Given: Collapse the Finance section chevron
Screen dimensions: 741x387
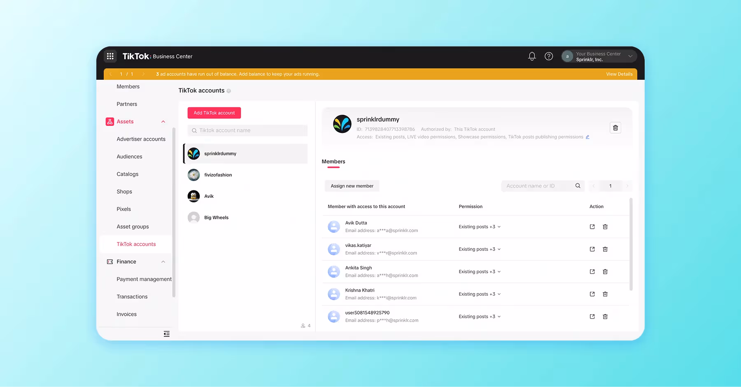Looking at the screenshot, I should (x=163, y=262).
